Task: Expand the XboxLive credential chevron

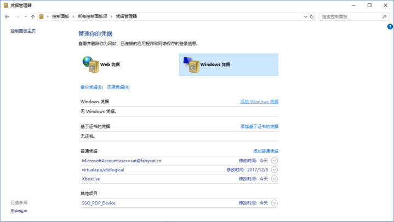Action: tap(275, 179)
